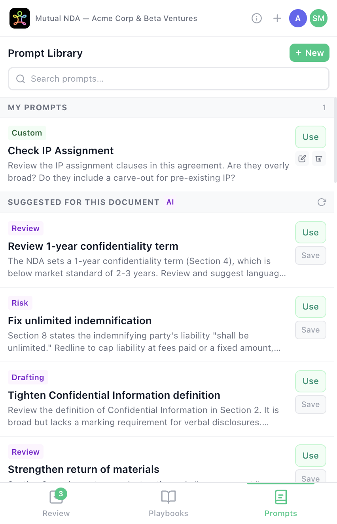Switch to the Playbooks tab
337x524 pixels.
coord(168,503)
